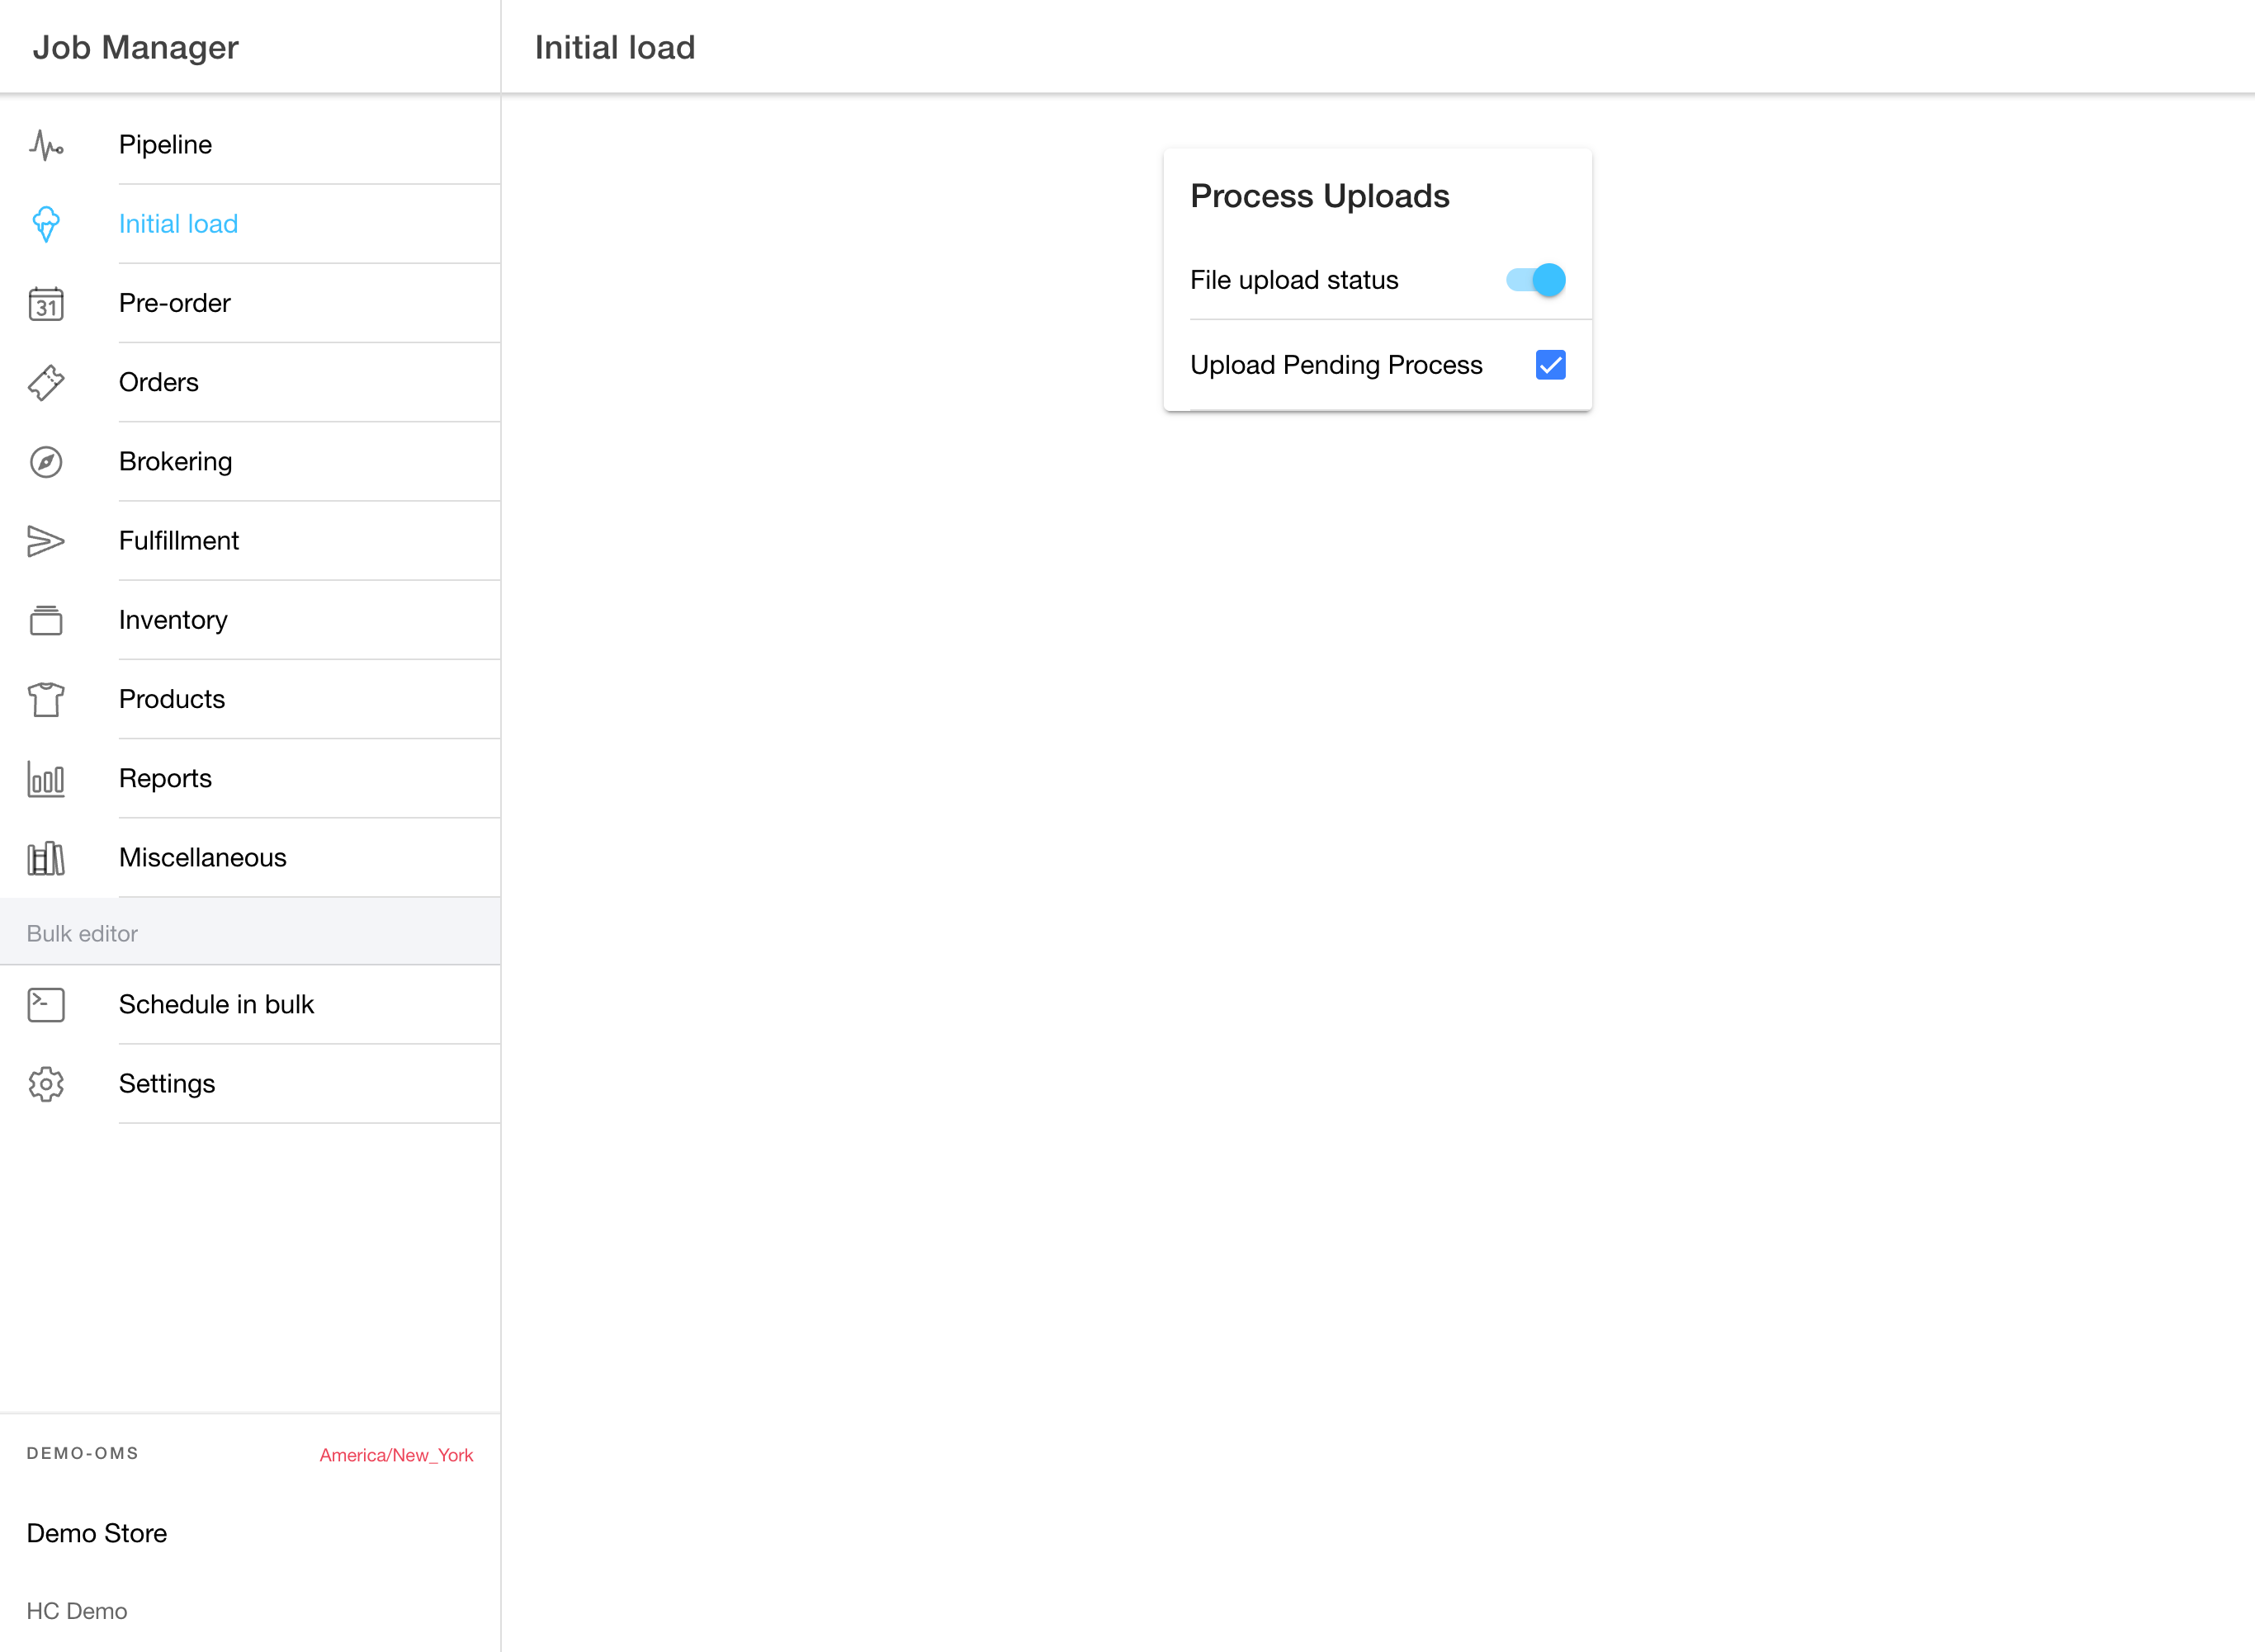
Task: Click the Miscellaneous library books icon
Action: (46, 858)
